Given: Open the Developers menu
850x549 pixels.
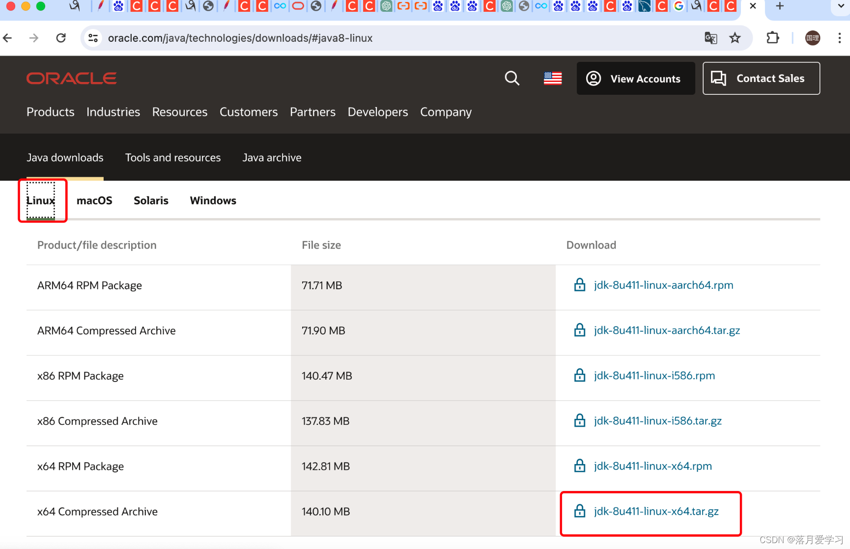Looking at the screenshot, I should click(x=378, y=112).
